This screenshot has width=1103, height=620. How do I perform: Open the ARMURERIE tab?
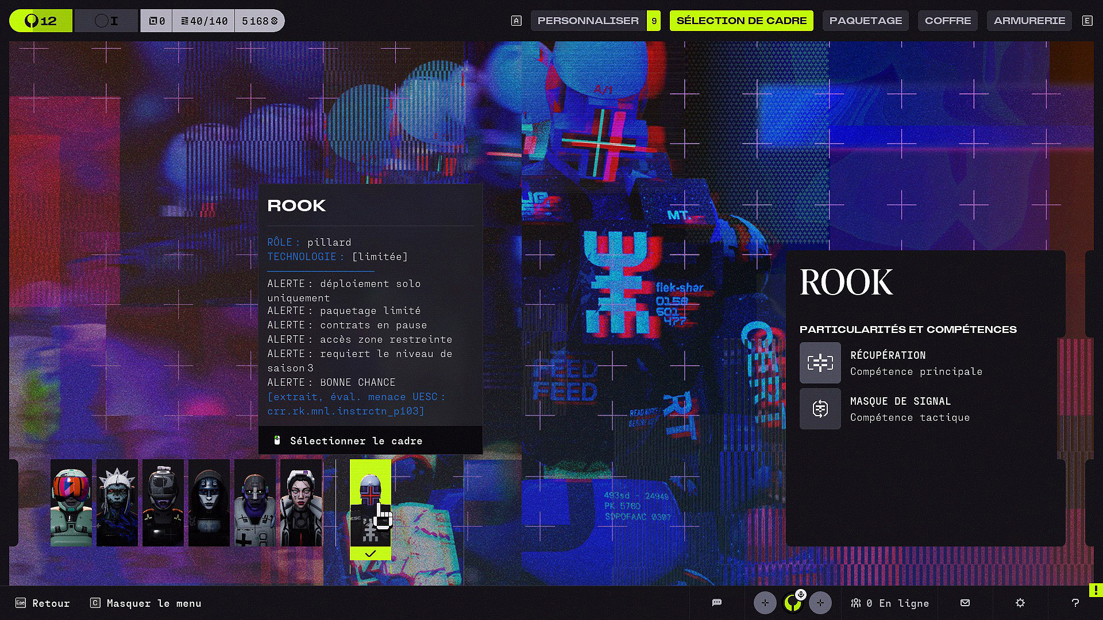pos(1029,21)
